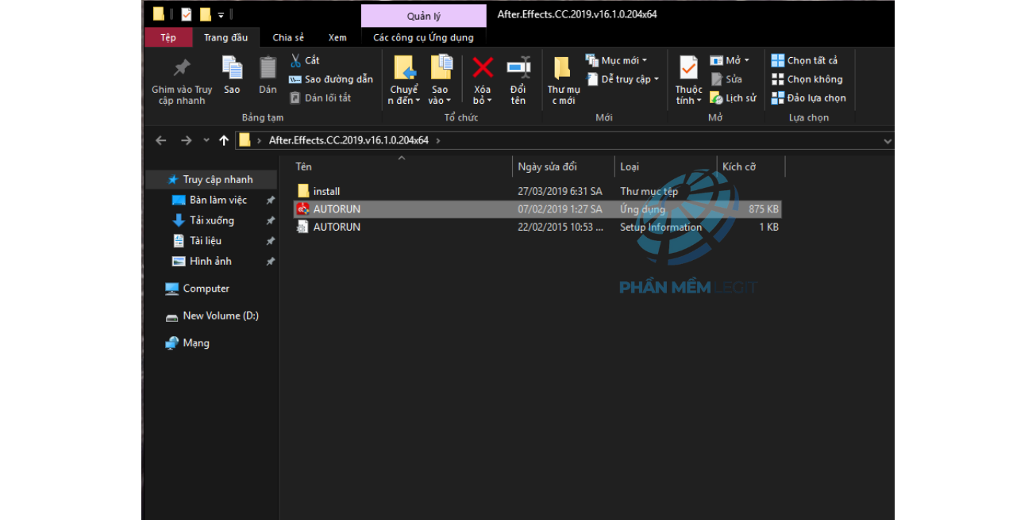The width and height of the screenshot is (1036, 520).
Task: Open Mục mới dropdown
Action: tap(617, 60)
